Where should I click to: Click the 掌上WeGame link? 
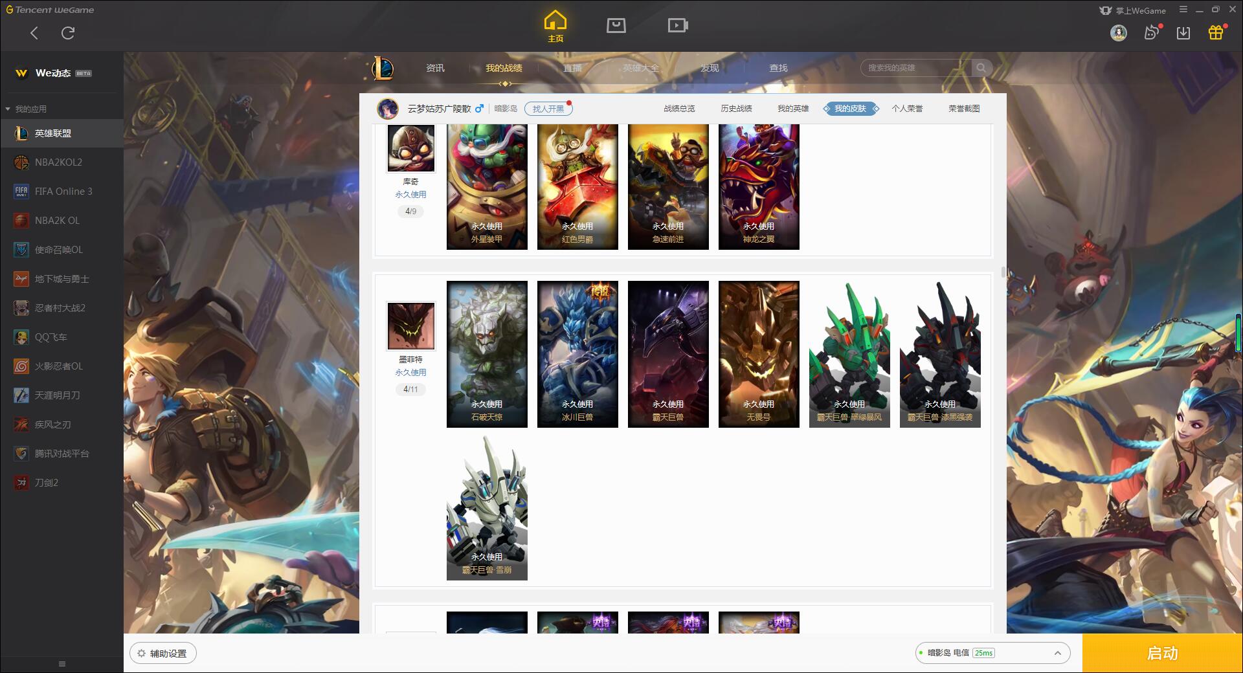coord(1133,10)
